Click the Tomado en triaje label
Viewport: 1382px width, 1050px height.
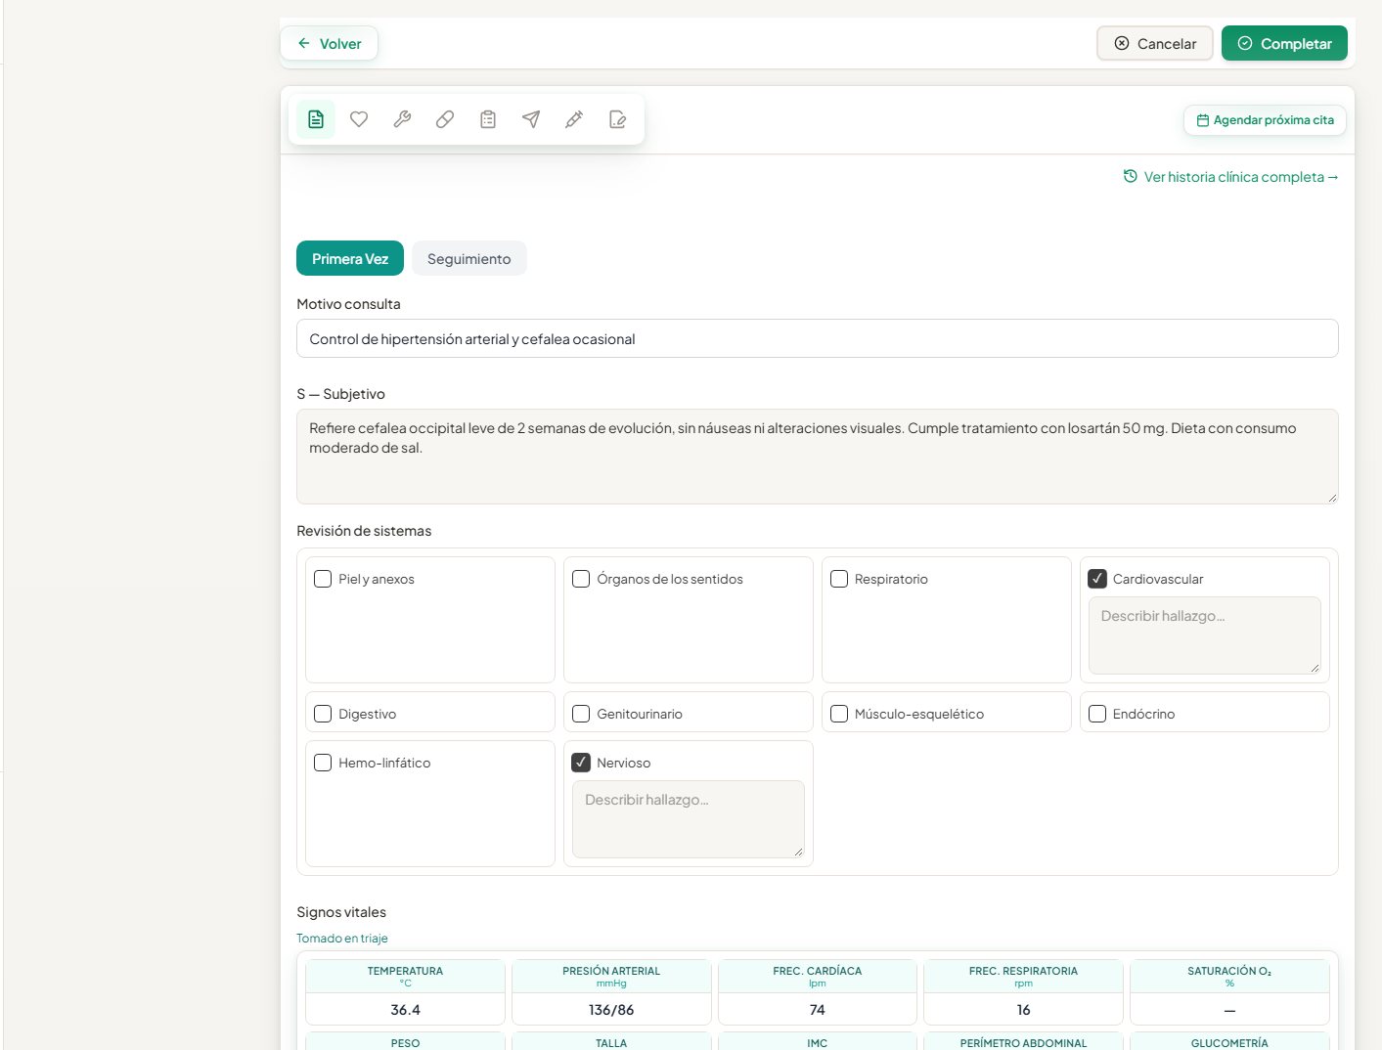(342, 939)
